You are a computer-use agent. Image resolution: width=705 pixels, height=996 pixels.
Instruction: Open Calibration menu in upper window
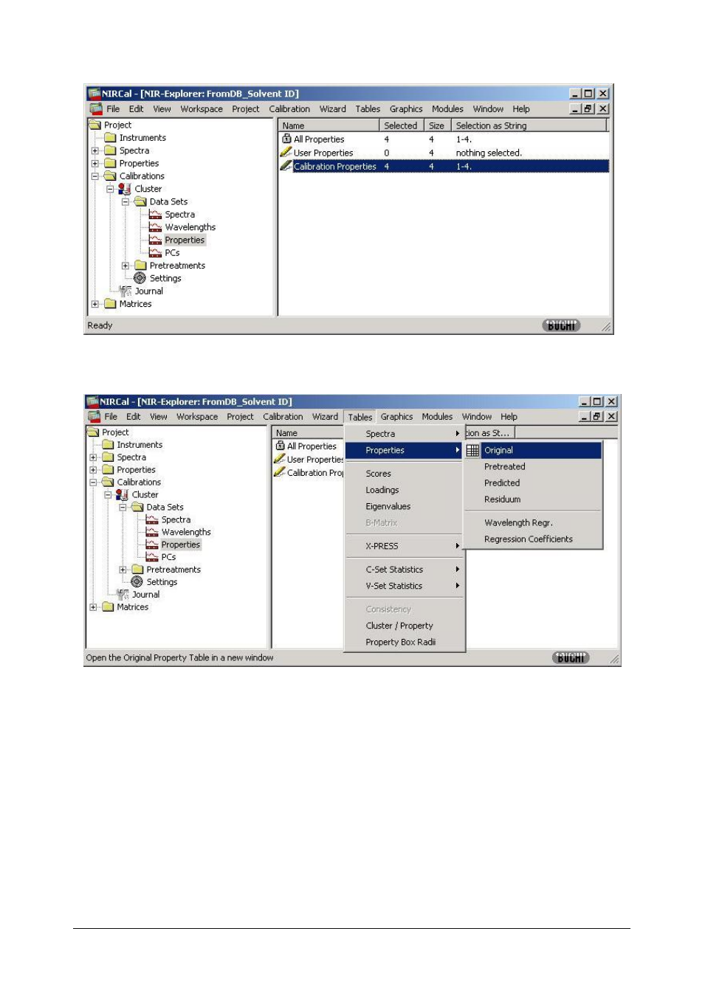[x=289, y=109]
